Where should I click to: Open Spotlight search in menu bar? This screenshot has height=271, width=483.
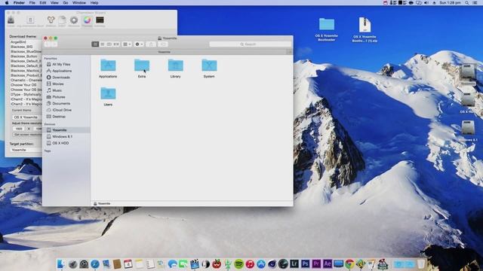pos(467,3)
